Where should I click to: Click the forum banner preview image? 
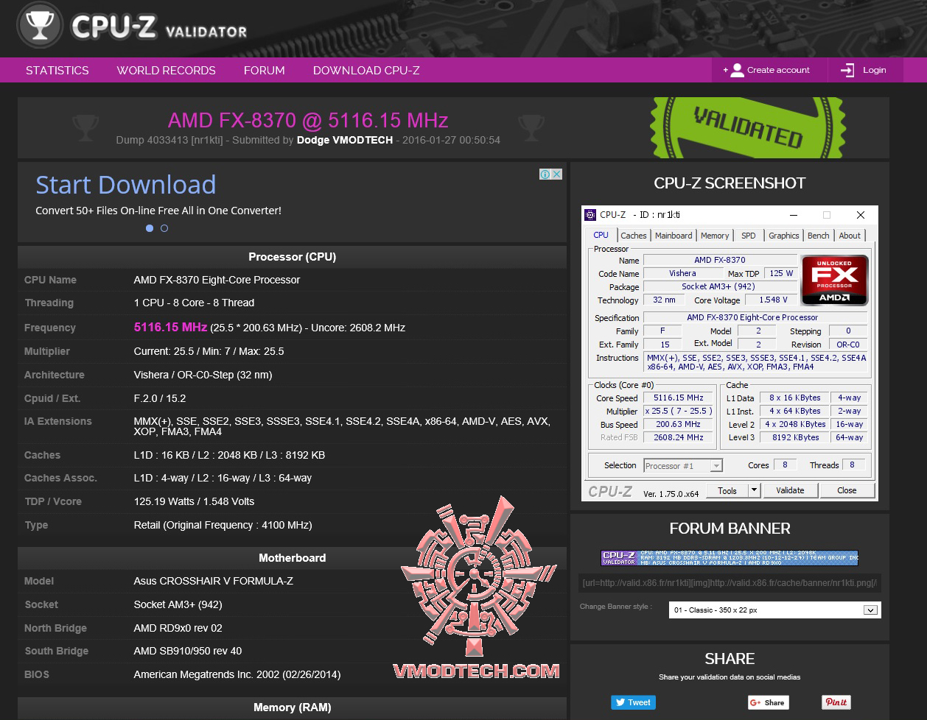[730, 558]
